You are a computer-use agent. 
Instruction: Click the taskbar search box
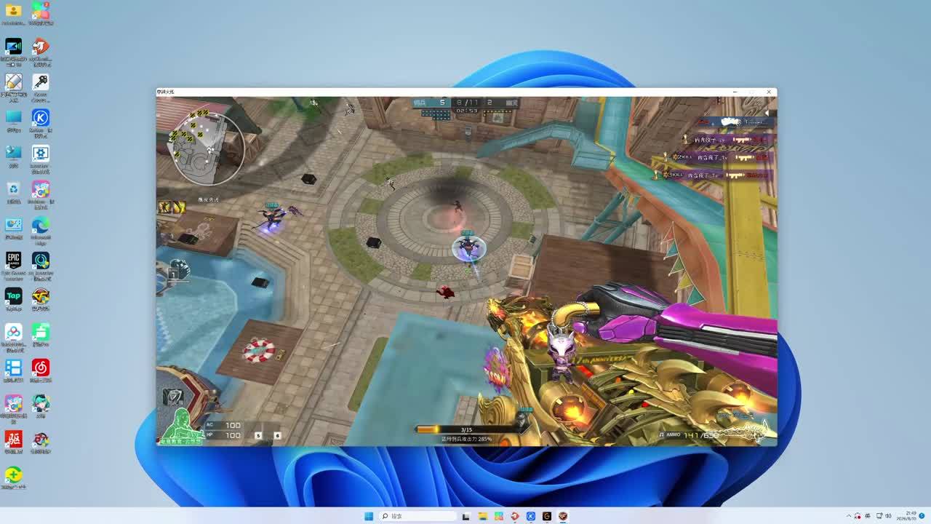tap(418, 516)
